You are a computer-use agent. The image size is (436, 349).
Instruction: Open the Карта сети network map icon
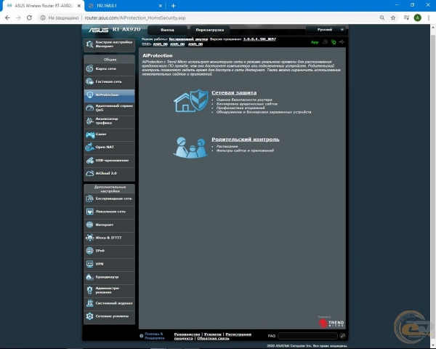click(x=90, y=68)
